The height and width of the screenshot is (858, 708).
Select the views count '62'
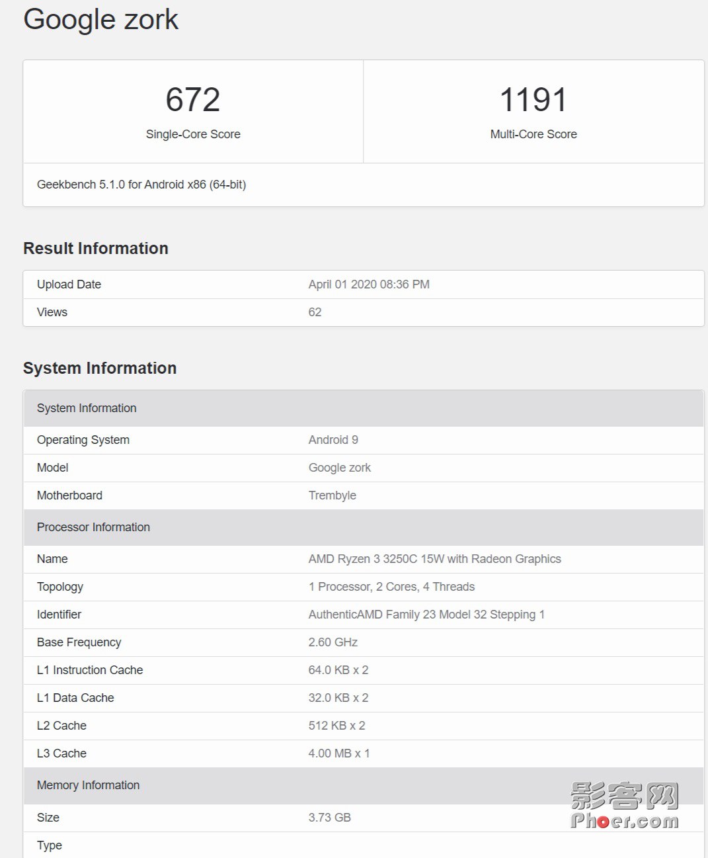(x=315, y=312)
